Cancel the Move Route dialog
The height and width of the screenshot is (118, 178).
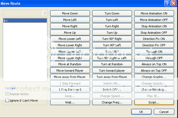coord(164,112)
